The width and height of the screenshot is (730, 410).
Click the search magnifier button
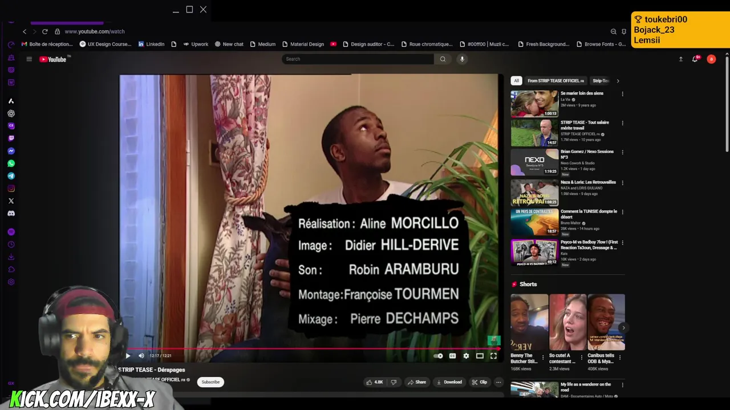[443, 59]
